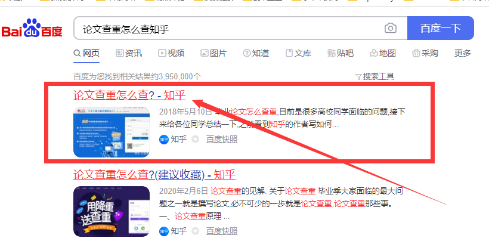Image resolution: width=489 pixels, height=238 pixels.
Task: Open the 知道 tab
Action: [x=256, y=53]
